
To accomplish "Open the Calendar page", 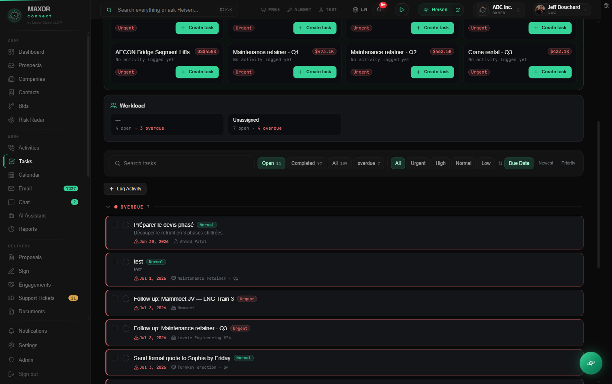I will (29, 175).
